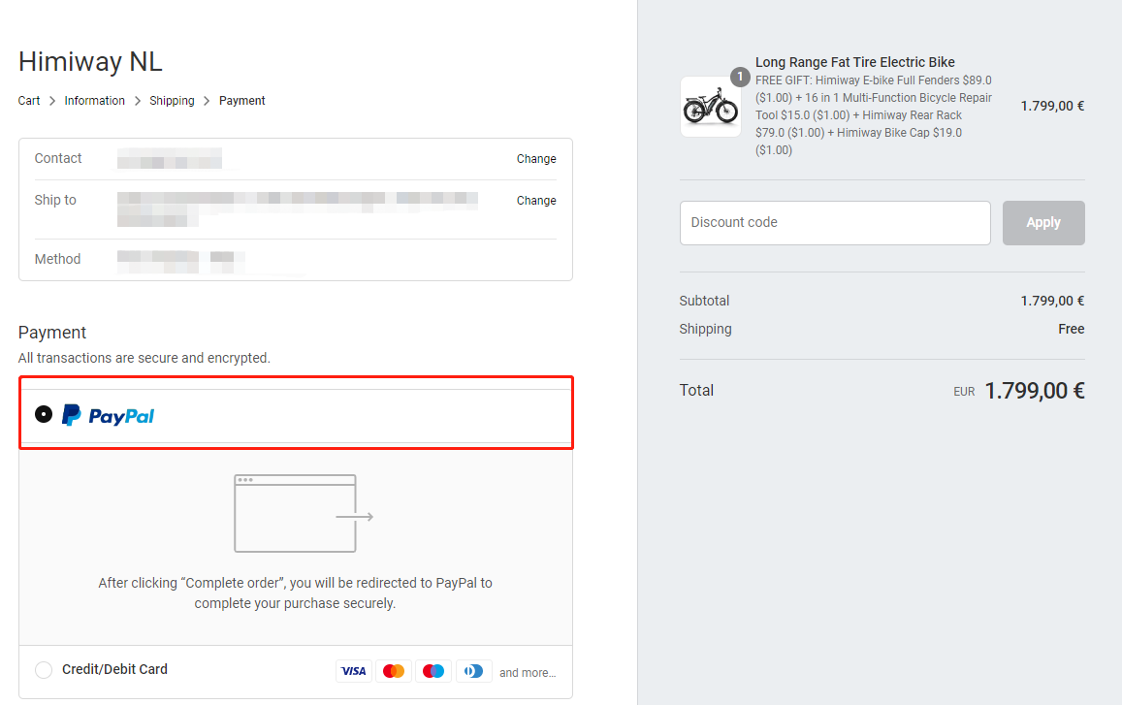Go back to the Information breadcrumb step
The width and height of the screenshot is (1122, 705).
coord(94,100)
